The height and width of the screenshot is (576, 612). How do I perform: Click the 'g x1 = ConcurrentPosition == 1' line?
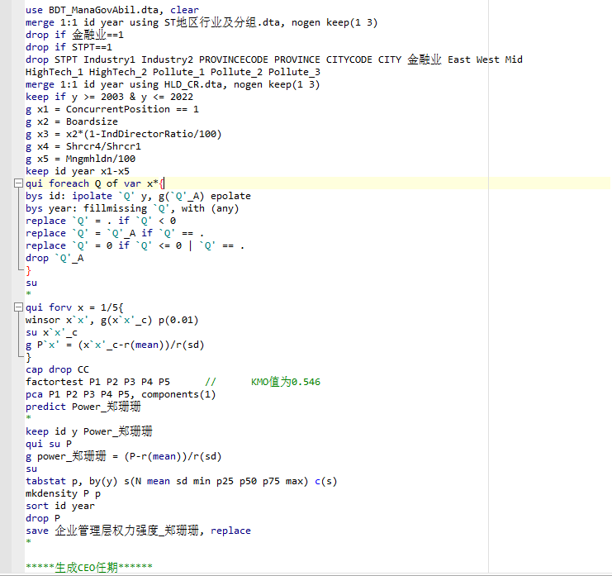pyautogui.click(x=111, y=109)
